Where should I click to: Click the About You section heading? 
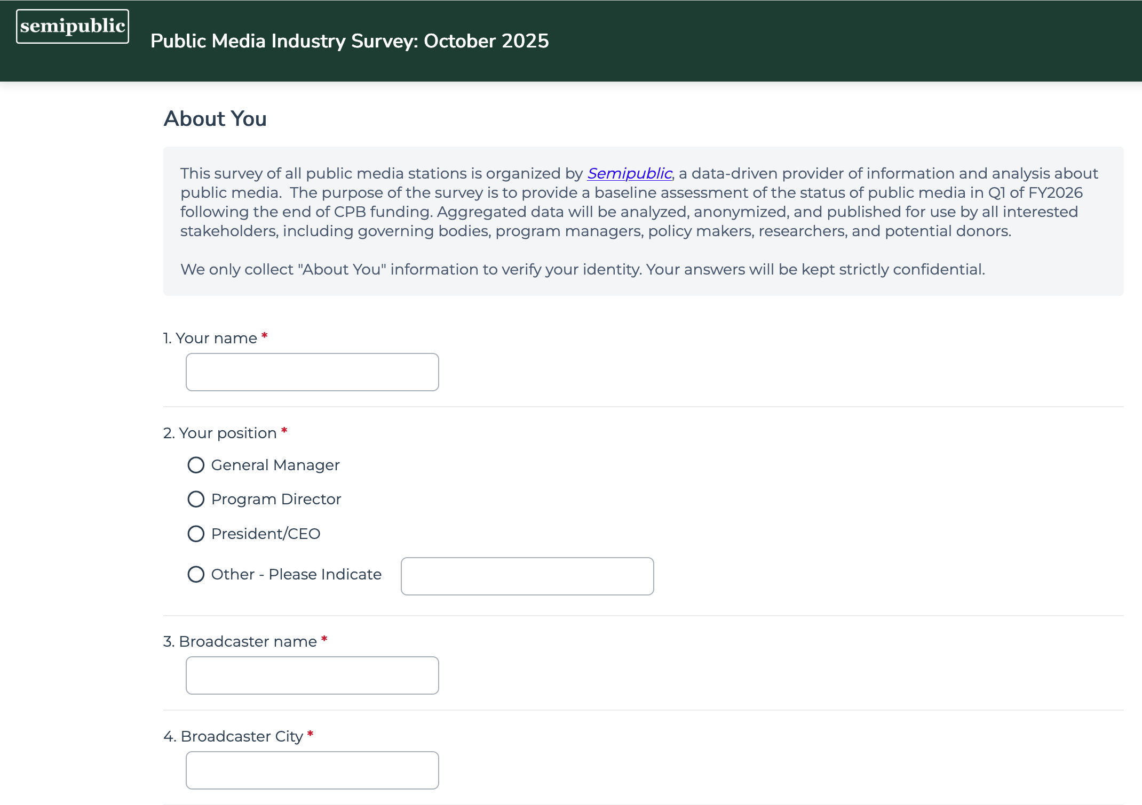215,118
